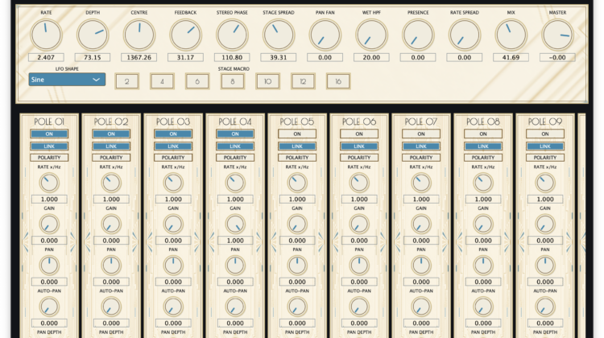Image resolution: width=604 pixels, height=338 pixels.
Task: Select stage macro button 10
Action: click(267, 81)
